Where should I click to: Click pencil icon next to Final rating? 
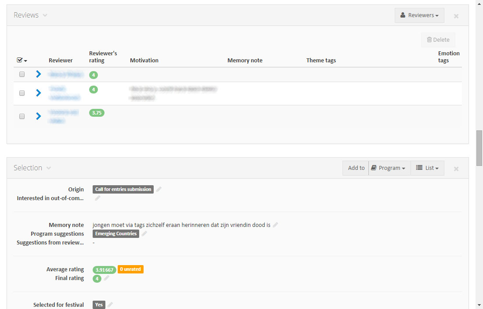pos(107,278)
